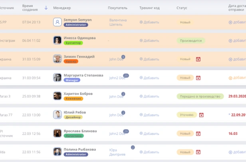
Task: Sort by Время создания using arrow icon
Action: 46,8
